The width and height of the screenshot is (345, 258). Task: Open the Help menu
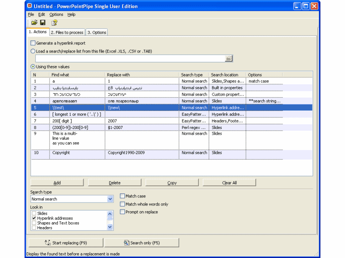71,15
